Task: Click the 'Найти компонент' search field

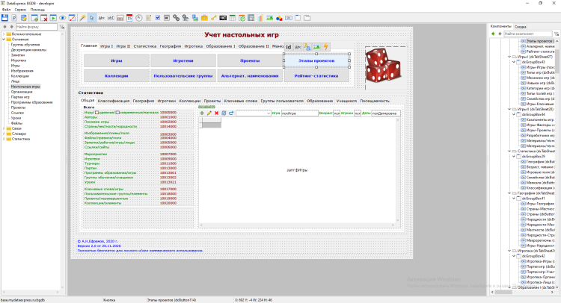Action: click(x=528, y=34)
